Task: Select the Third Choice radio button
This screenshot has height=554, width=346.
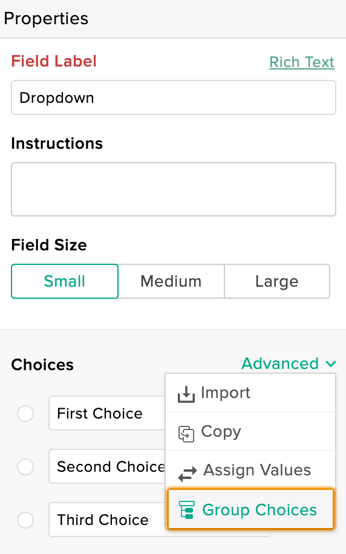Action: pyautogui.click(x=25, y=520)
